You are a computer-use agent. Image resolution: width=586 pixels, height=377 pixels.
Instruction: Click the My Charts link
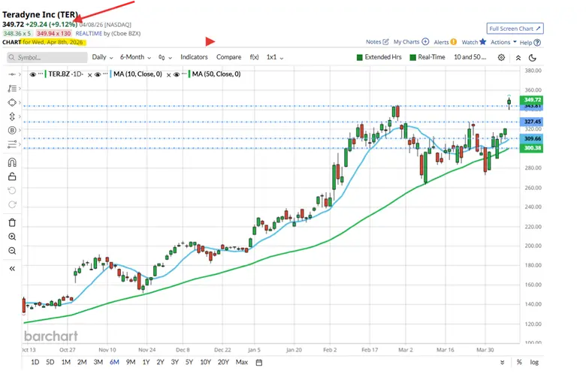(406, 42)
